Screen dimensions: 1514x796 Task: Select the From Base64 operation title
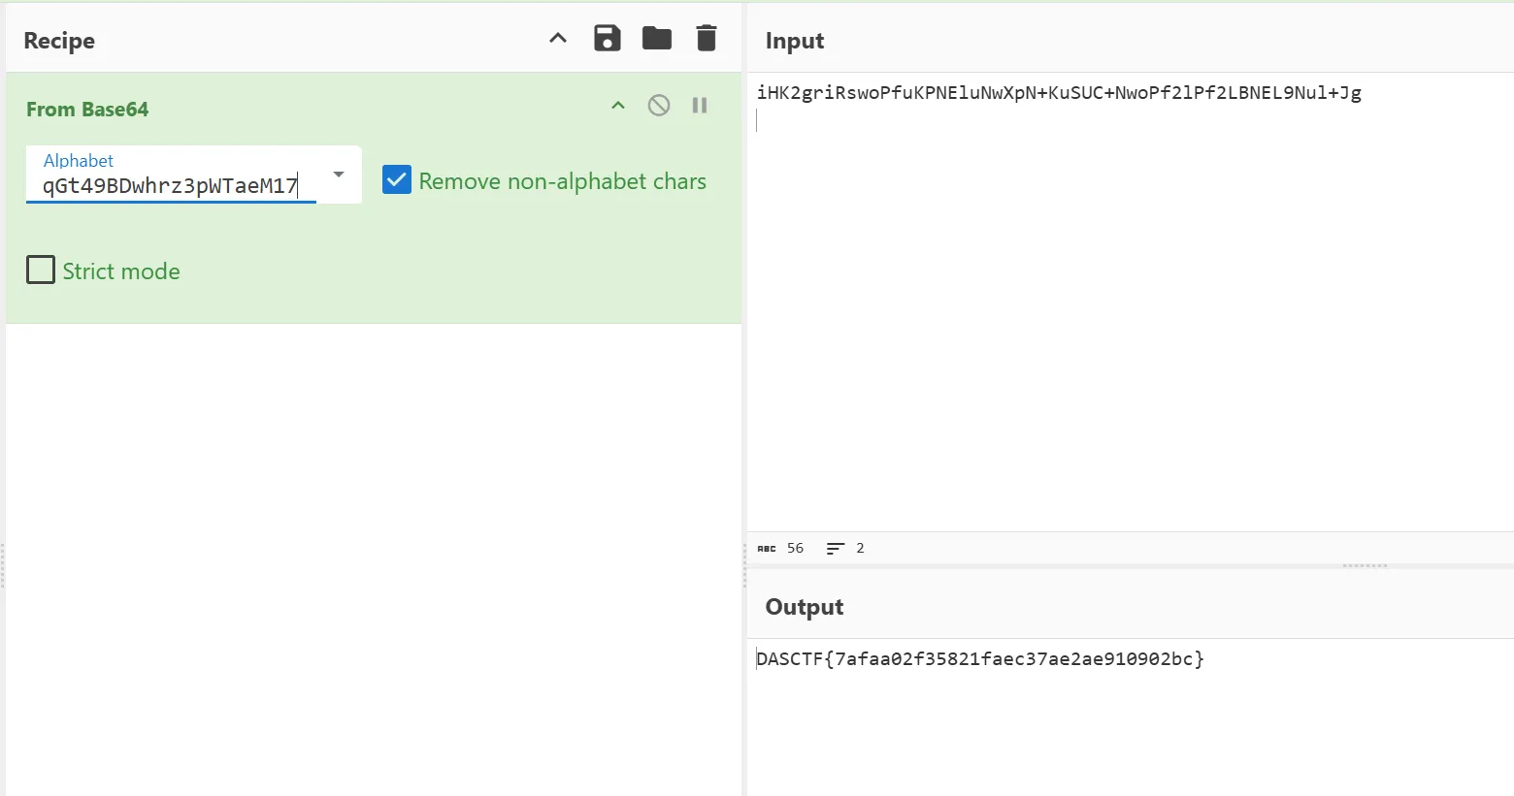coord(87,110)
